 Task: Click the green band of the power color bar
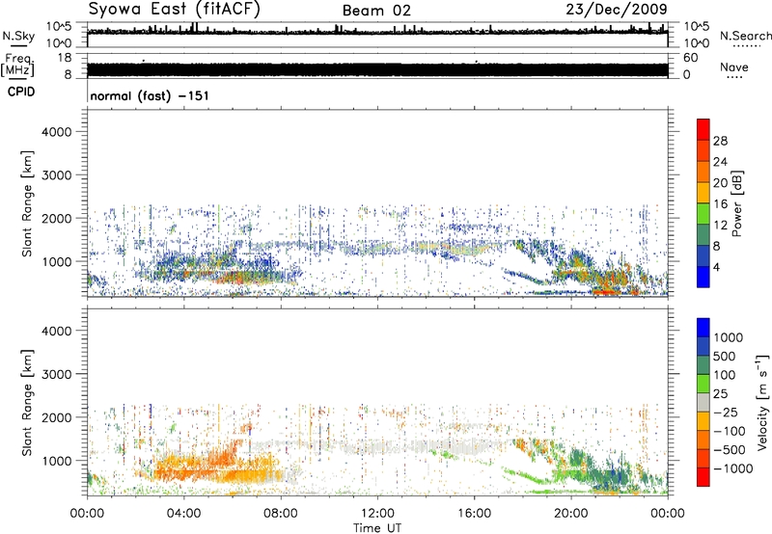click(703, 214)
